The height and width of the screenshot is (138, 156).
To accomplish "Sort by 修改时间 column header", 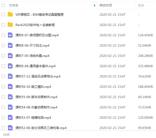I will (x=106, y=5).
